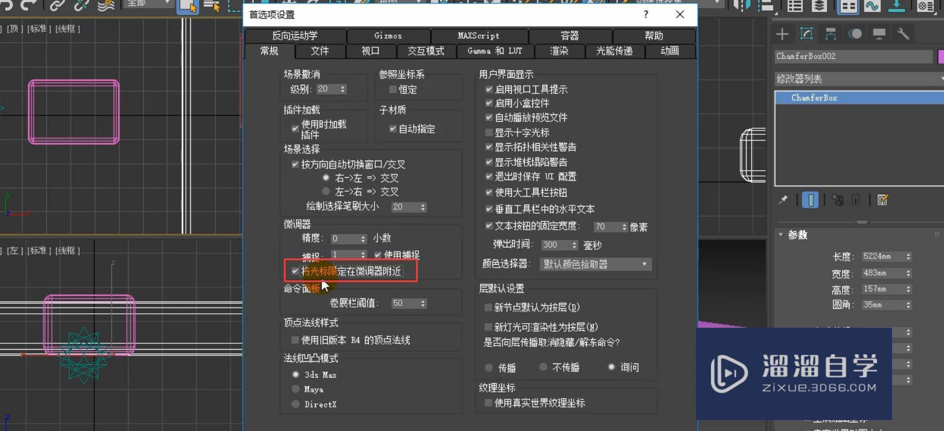Image resolution: width=944 pixels, height=431 pixels.
Task: Click the Mirror tool icon
Action: [x=741, y=5]
